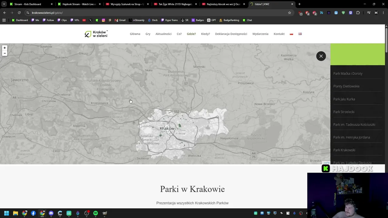Open the Chrome three-dot menu
Viewport: 388px width, 218px height.
click(x=383, y=13)
